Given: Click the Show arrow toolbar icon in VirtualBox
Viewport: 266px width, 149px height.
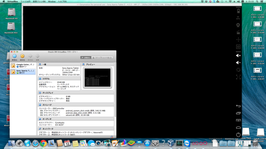Looking at the screenshot, I should click(x=30, y=57).
